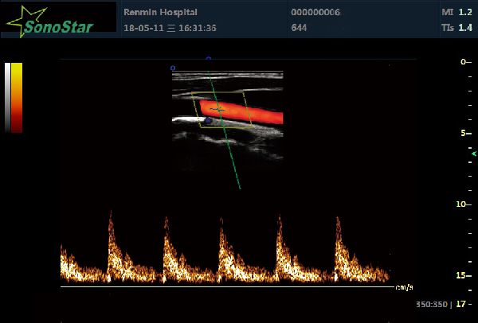Click the yellow-red color Doppler scale bar
The width and height of the screenshot is (478, 323).
[x=17, y=95]
